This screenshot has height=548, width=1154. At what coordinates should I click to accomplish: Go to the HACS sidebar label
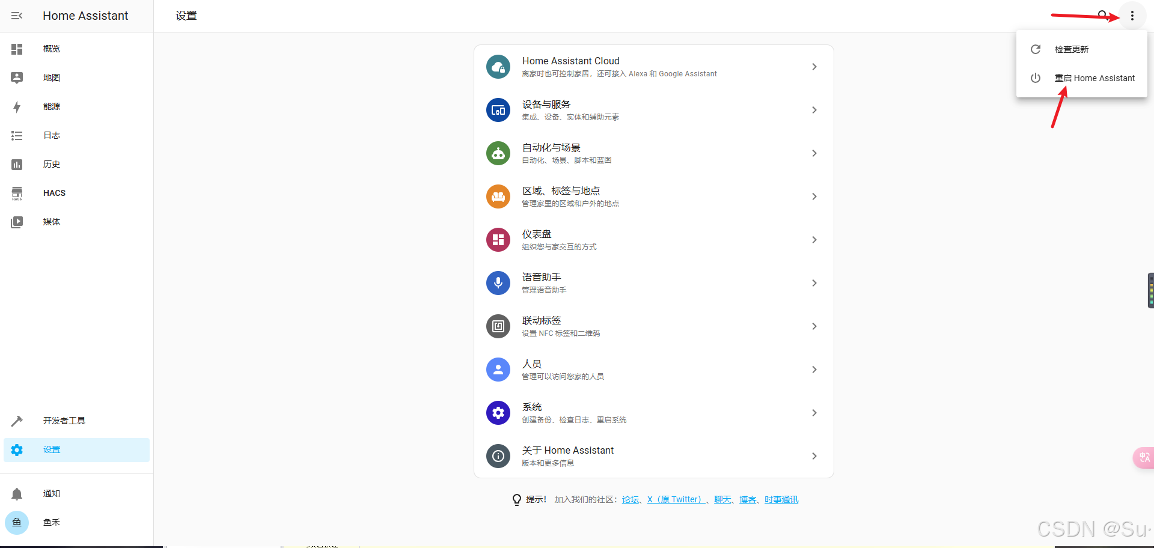pyautogui.click(x=54, y=193)
